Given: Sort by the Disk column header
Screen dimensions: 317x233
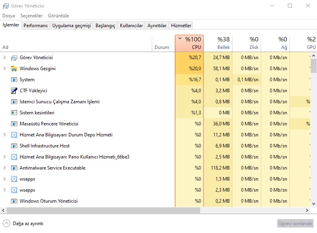Looking at the screenshot, I should (x=247, y=43).
